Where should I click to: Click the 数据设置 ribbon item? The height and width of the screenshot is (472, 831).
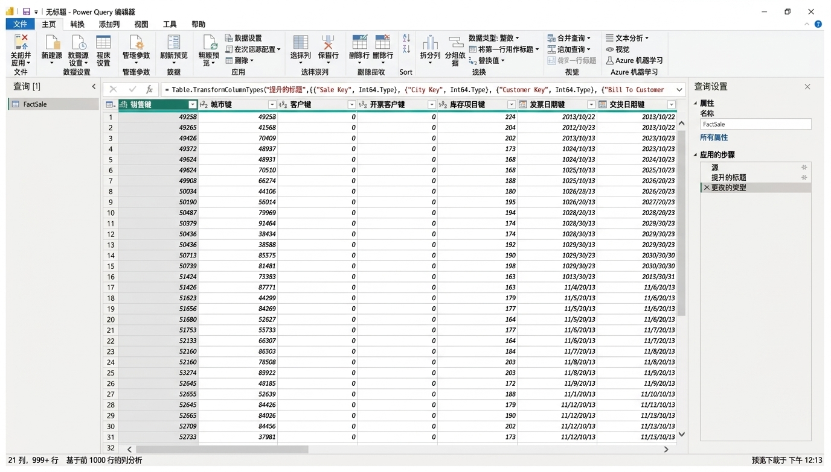[x=243, y=38]
